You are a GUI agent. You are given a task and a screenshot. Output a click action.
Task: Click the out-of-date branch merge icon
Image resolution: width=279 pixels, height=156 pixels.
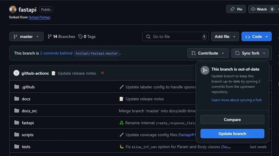(x=205, y=71)
